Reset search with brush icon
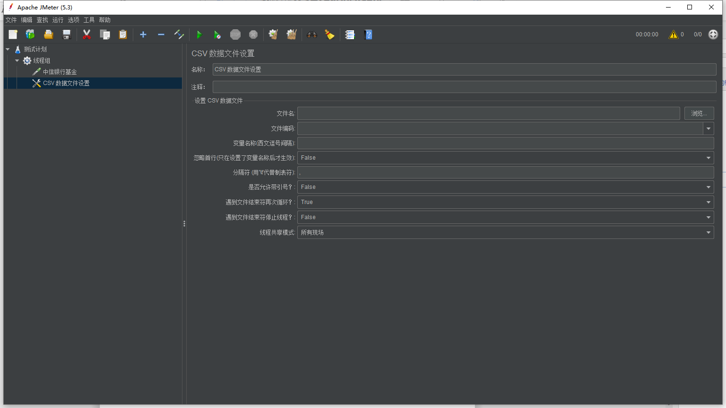 click(329, 34)
